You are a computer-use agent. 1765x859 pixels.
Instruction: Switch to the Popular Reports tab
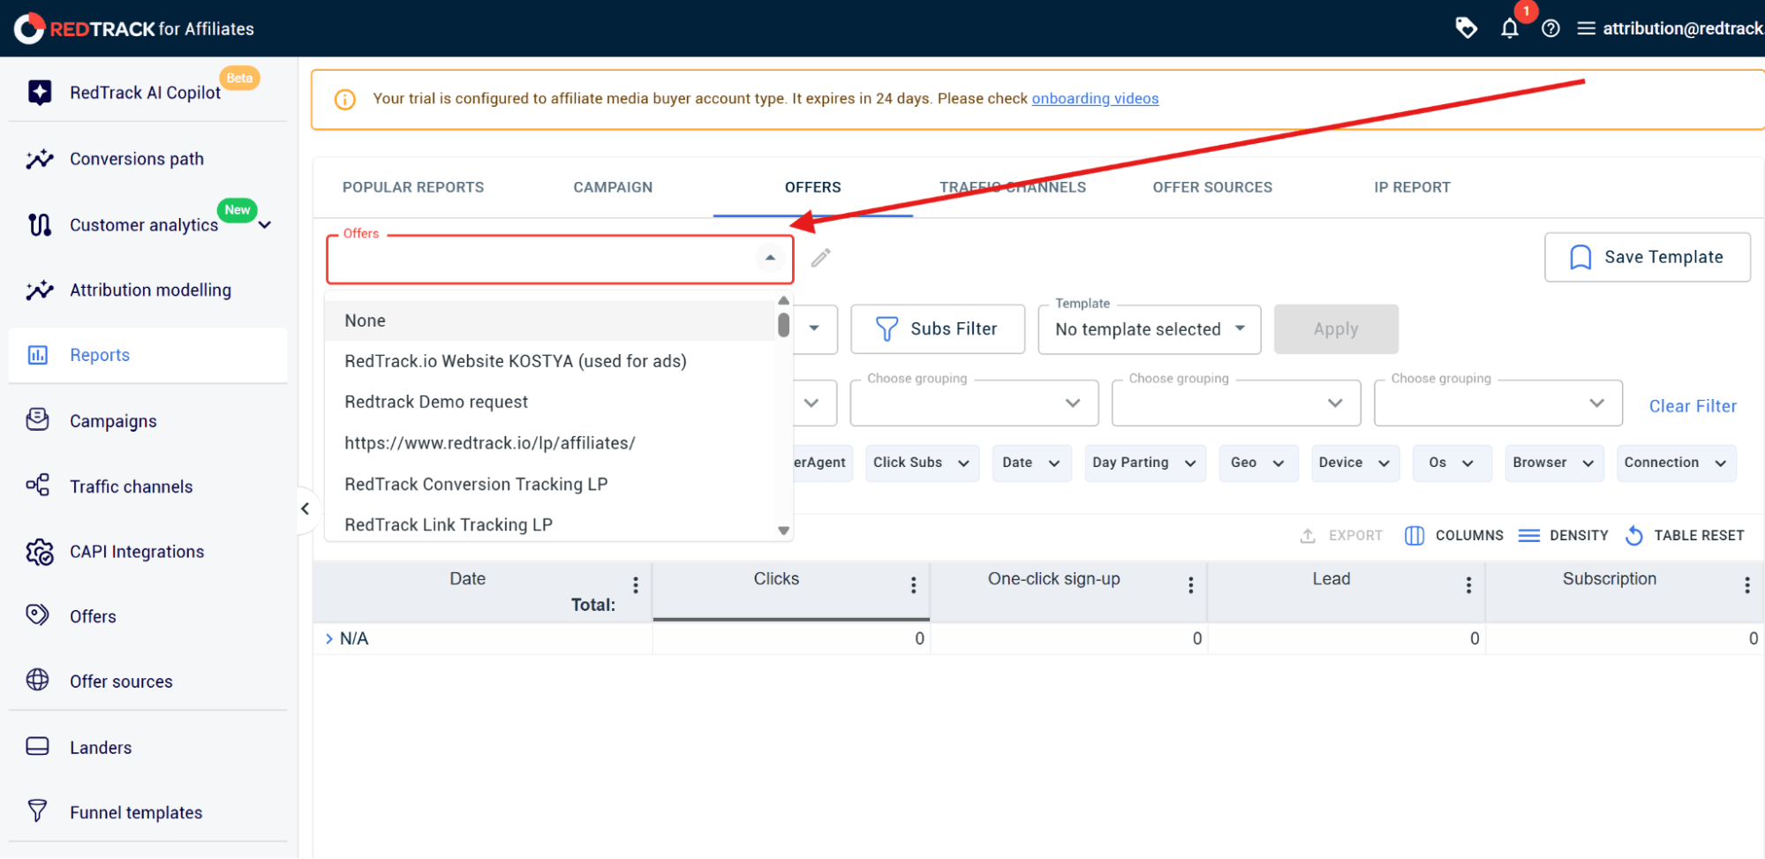pos(413,187)
